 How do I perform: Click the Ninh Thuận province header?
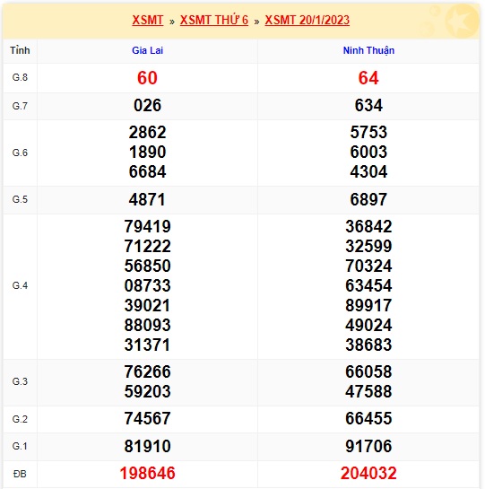pyautogui.click(x=368, y=50)
